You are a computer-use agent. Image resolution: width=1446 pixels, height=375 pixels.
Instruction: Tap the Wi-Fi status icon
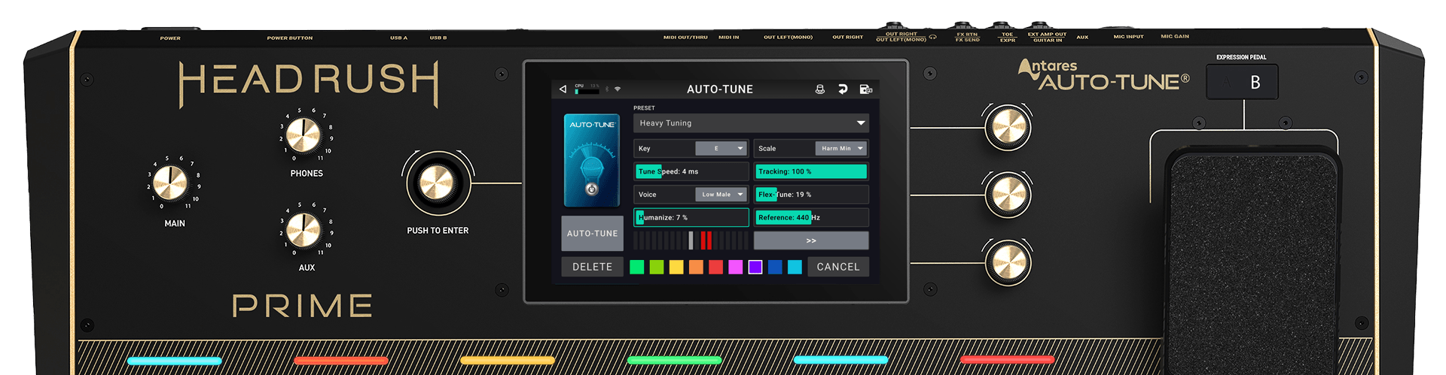[618, 89]
